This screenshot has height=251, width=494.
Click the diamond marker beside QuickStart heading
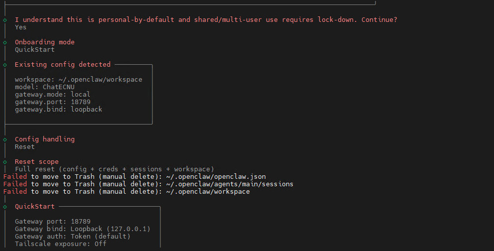tap(5, 207)
